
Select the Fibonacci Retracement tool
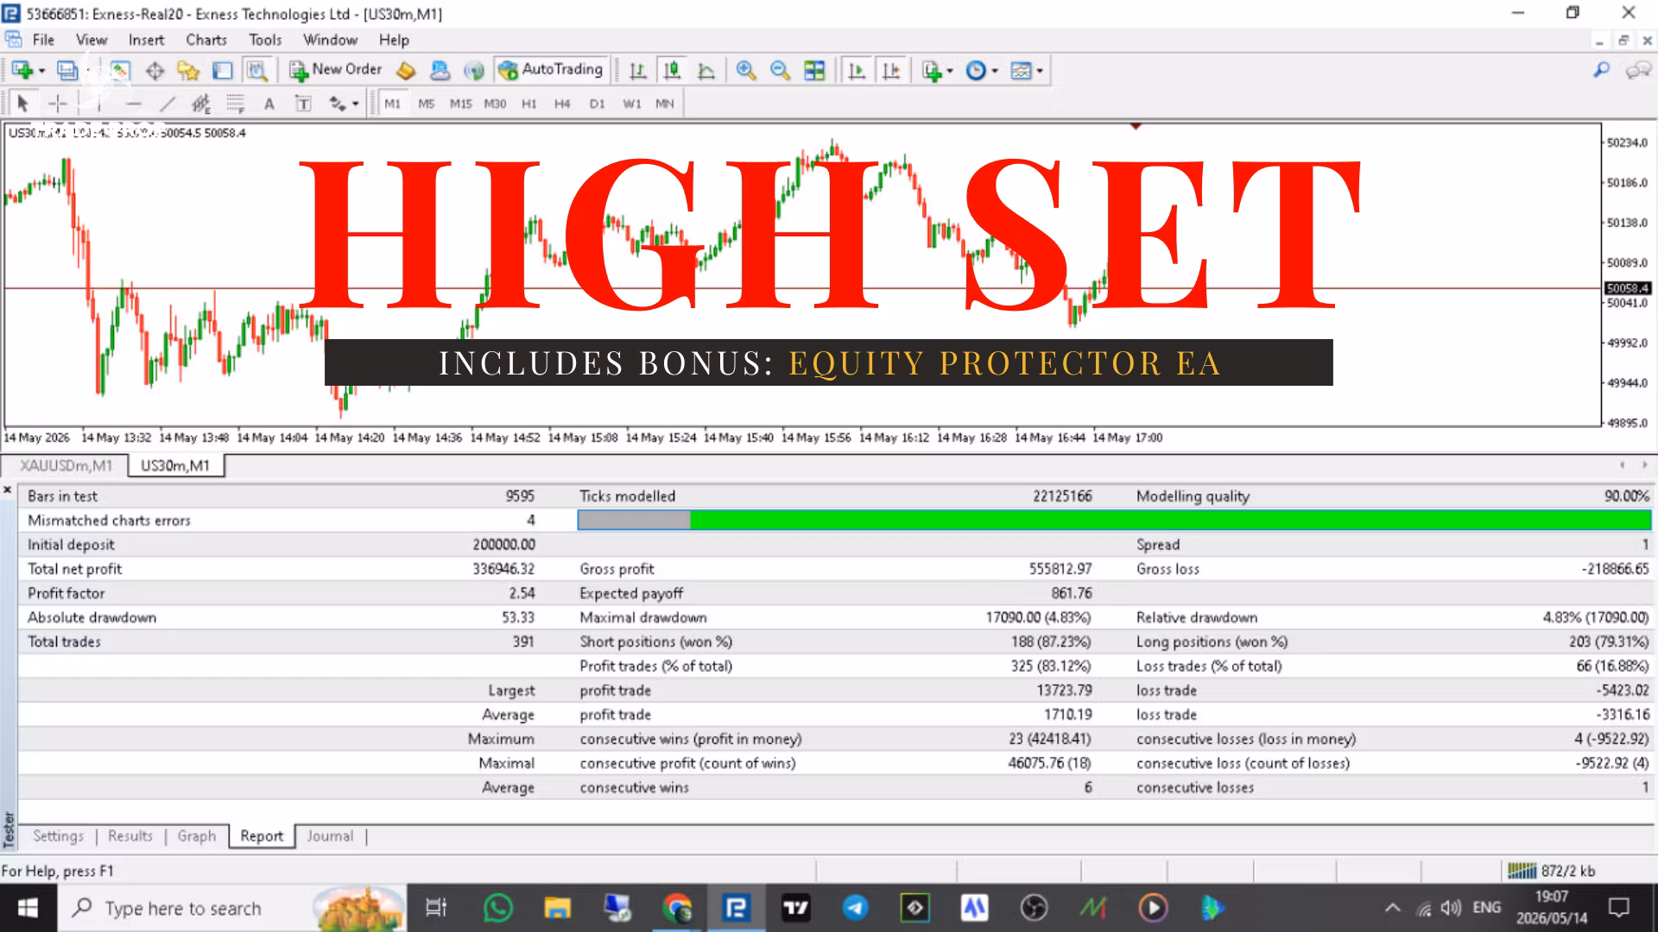tap(236, 104)
